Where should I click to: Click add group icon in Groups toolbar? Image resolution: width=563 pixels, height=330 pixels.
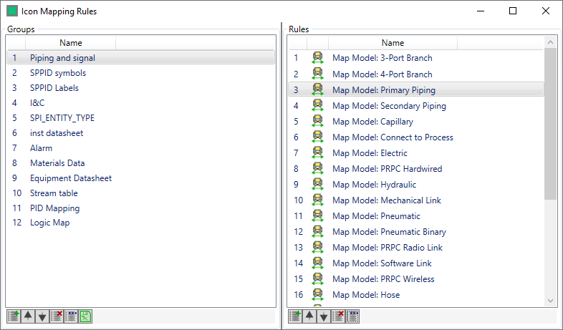pyautogui.click(x=13, y=316)
